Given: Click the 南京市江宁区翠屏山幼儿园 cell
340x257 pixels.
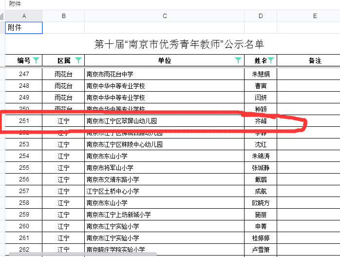Looking at the screenshot, I should [x=164, y=121].
